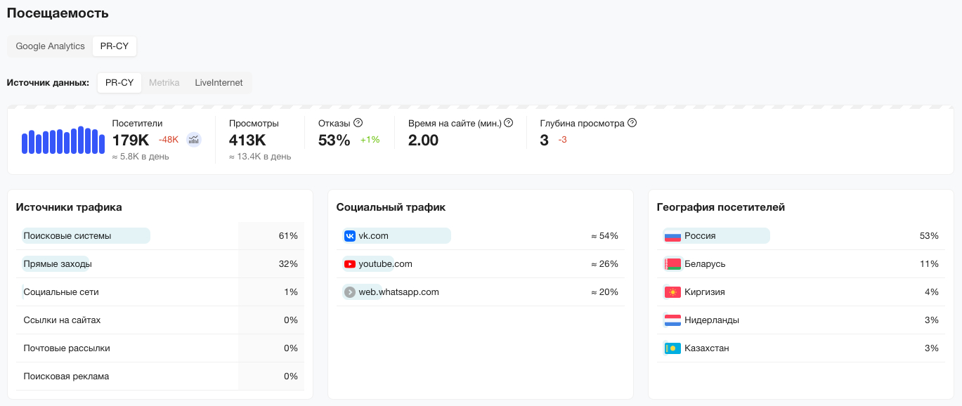Click the Kazakhstan flag icon
962x406 pixels.
click(x=672, y=348)
